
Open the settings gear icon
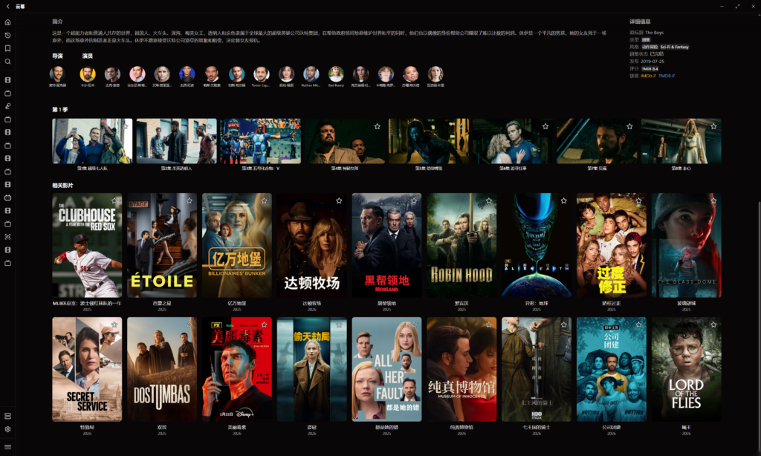pos(7,429)
